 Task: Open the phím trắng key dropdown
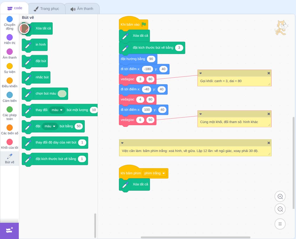tap(155, 173)
